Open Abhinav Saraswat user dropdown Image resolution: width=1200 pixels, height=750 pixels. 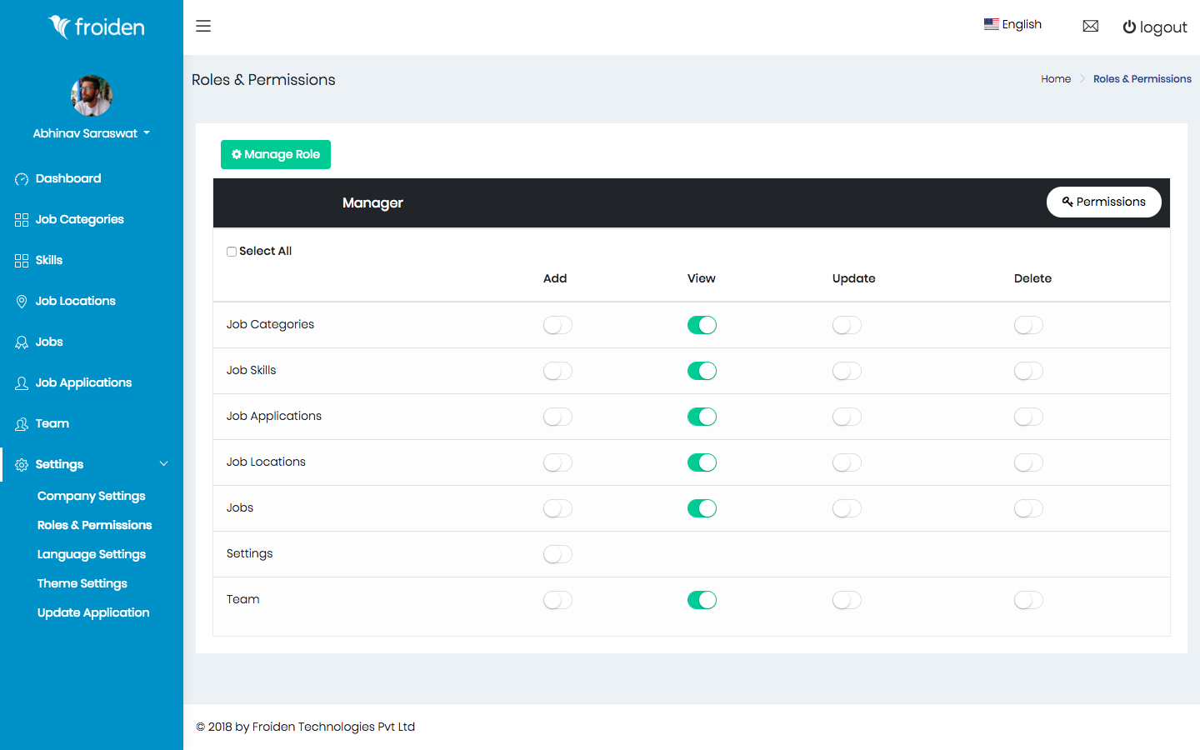pos(91,133)
